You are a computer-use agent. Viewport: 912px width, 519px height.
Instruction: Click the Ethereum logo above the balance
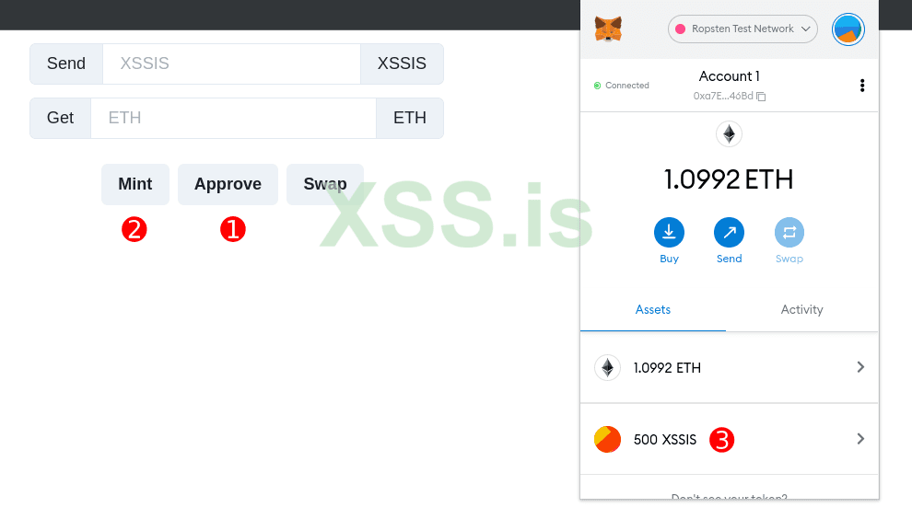click(729, 134)
